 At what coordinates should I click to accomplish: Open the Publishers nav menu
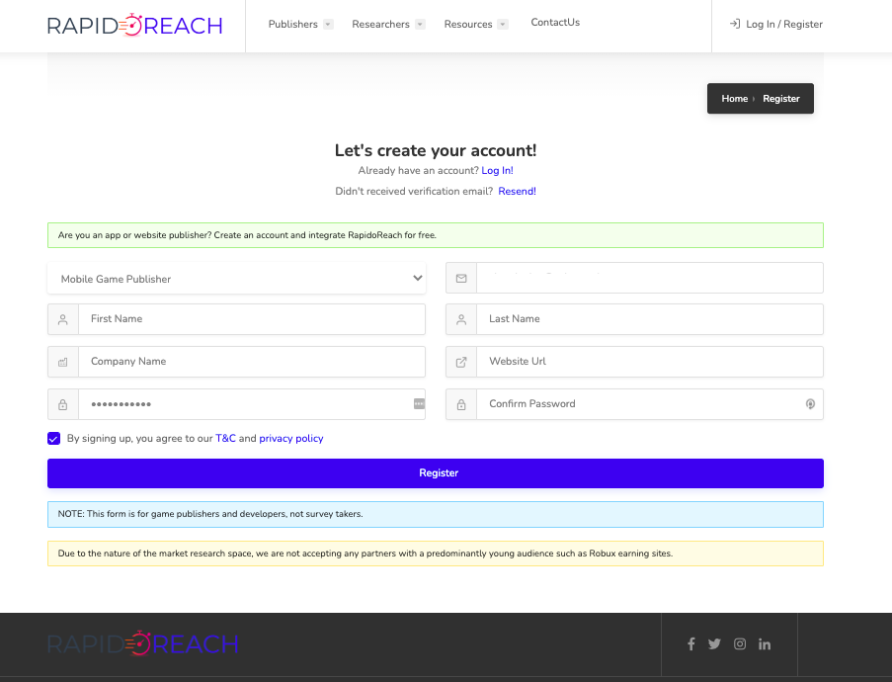[293, 24]
